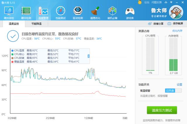Click the 1% CPU usage value

click(150, 73)
